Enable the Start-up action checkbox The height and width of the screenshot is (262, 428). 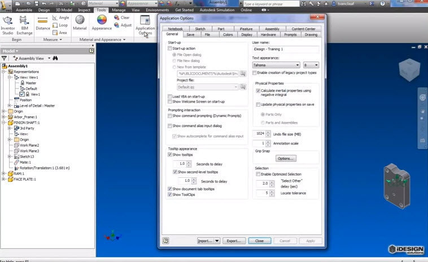coord(170,49)
